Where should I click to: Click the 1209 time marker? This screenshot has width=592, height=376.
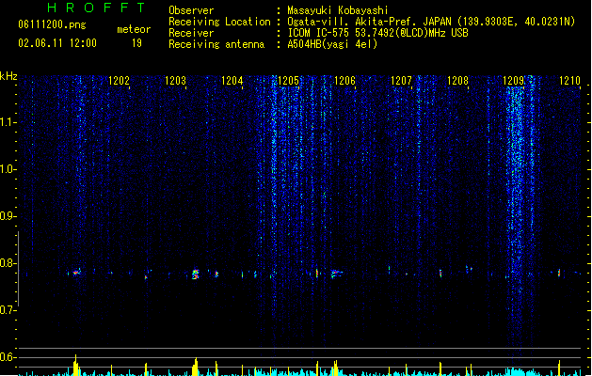coord(514,81)
